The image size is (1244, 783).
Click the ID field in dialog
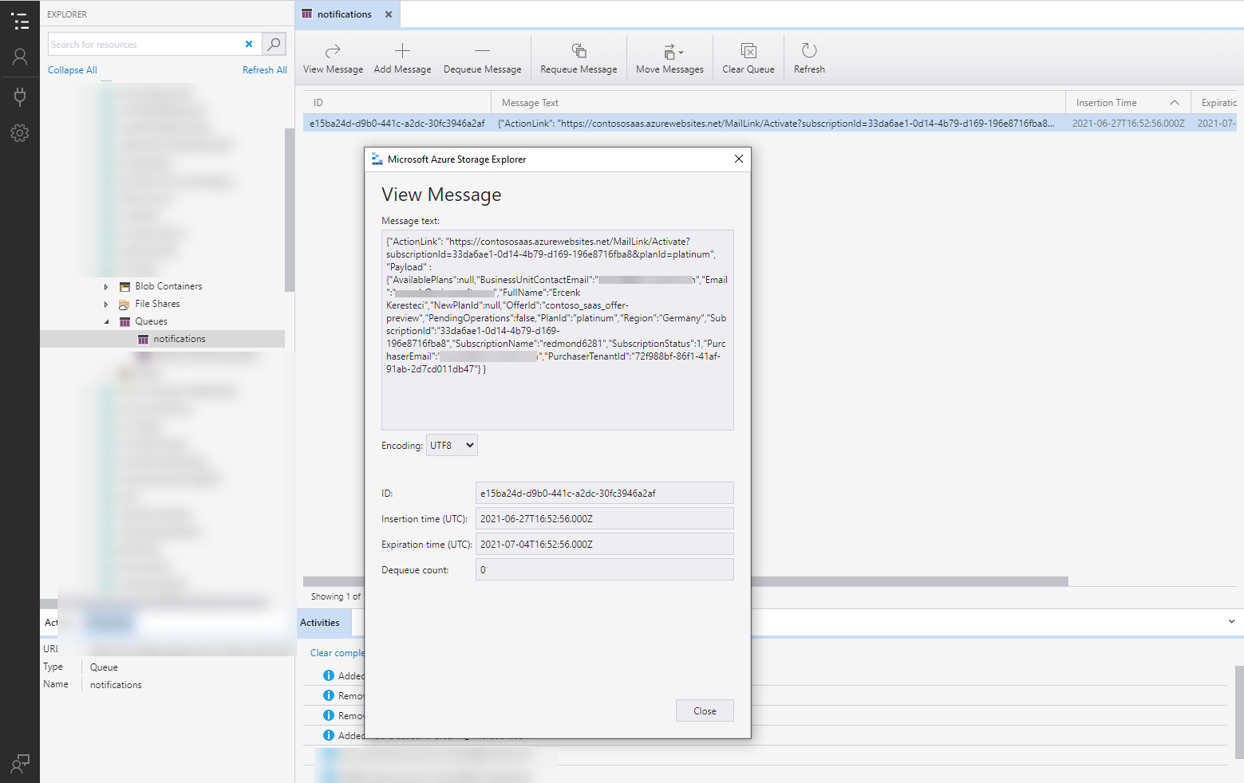click(604, 494)
